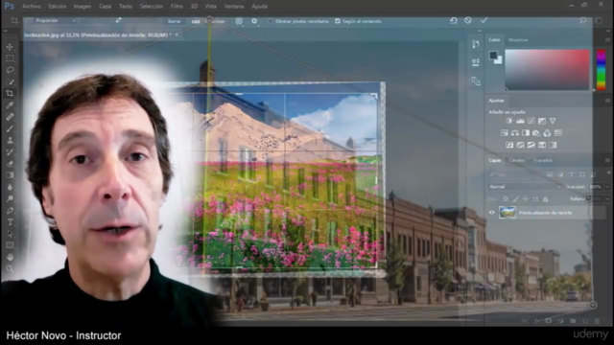
Task: Swap crop width and height arrows
Action: point(118,20)
